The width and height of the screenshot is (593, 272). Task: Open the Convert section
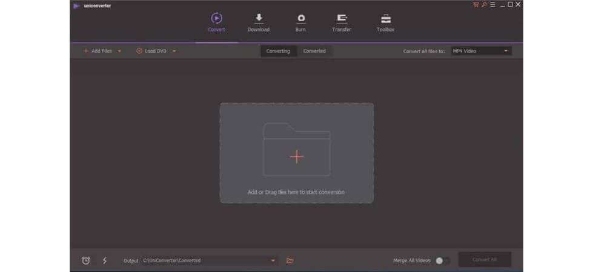click(216, 22)
